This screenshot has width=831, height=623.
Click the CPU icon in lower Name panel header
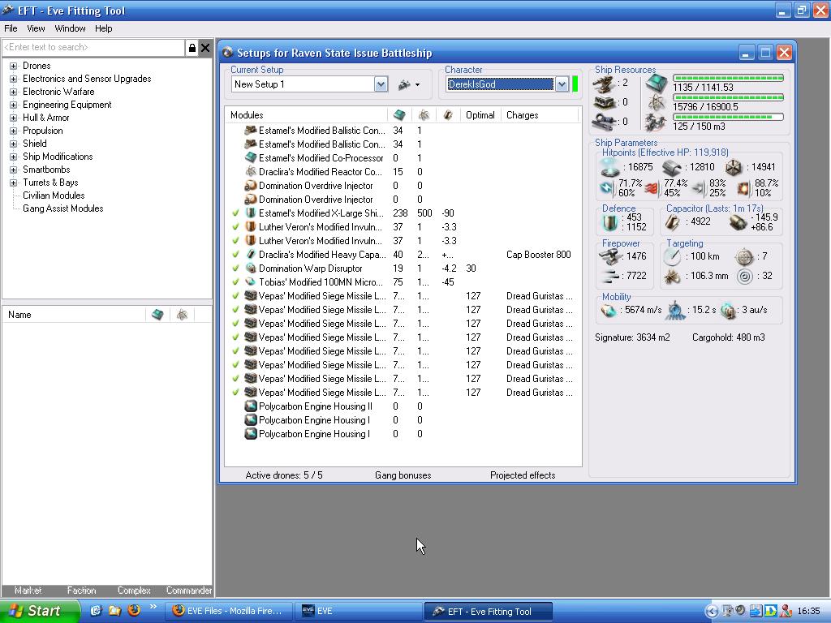click(x=157, y=315)
